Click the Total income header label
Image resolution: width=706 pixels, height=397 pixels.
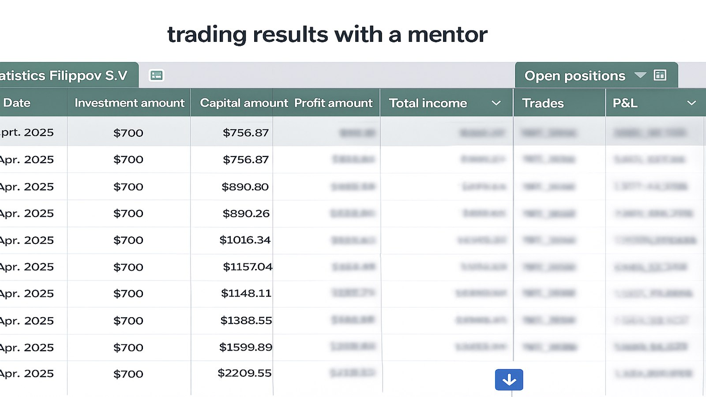click(x=428, y=103)
